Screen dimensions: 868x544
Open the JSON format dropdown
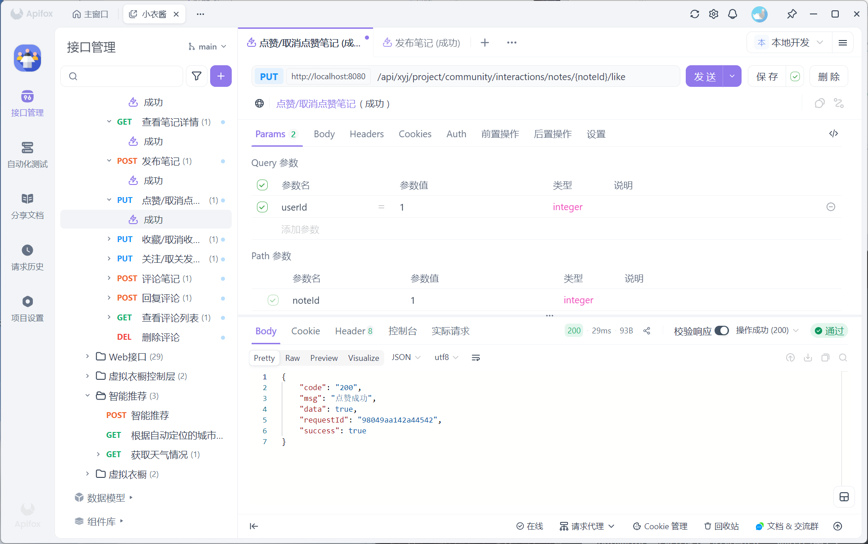click(405, 357)
